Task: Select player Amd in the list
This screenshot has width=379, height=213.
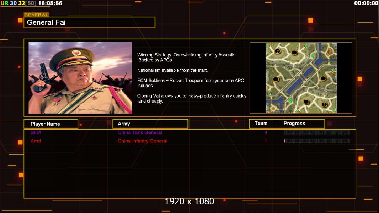Action: pos(36,141)
